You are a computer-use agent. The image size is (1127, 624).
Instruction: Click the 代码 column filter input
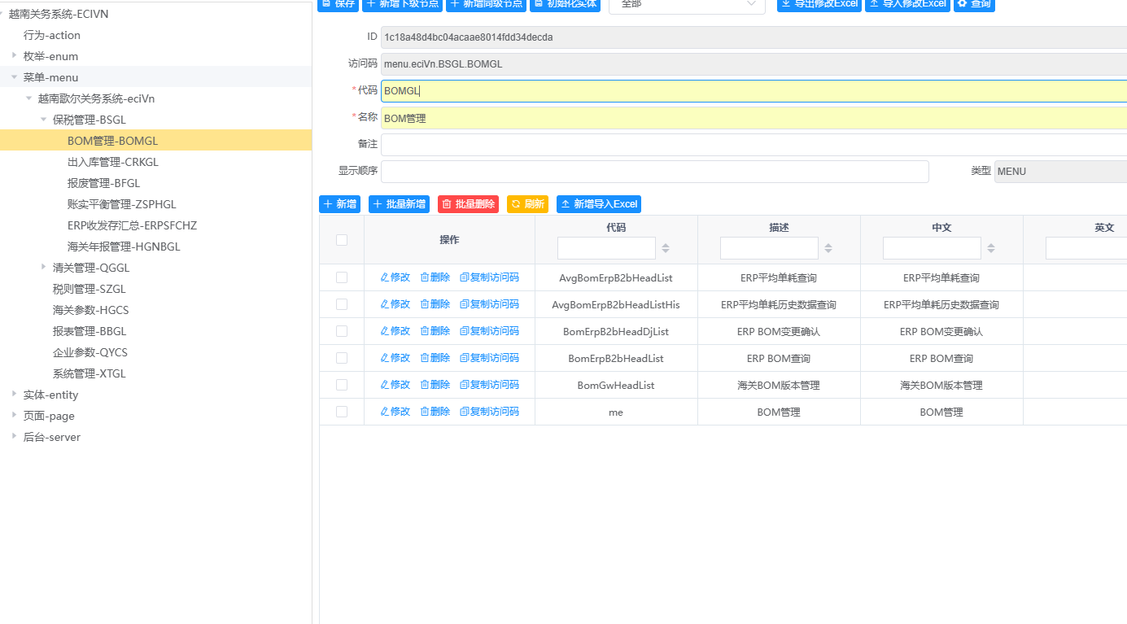click(606, 248)
